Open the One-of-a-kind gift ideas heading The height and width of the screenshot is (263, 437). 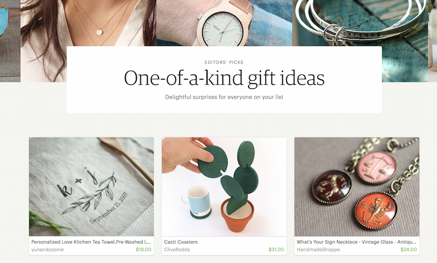pos(224,78)
